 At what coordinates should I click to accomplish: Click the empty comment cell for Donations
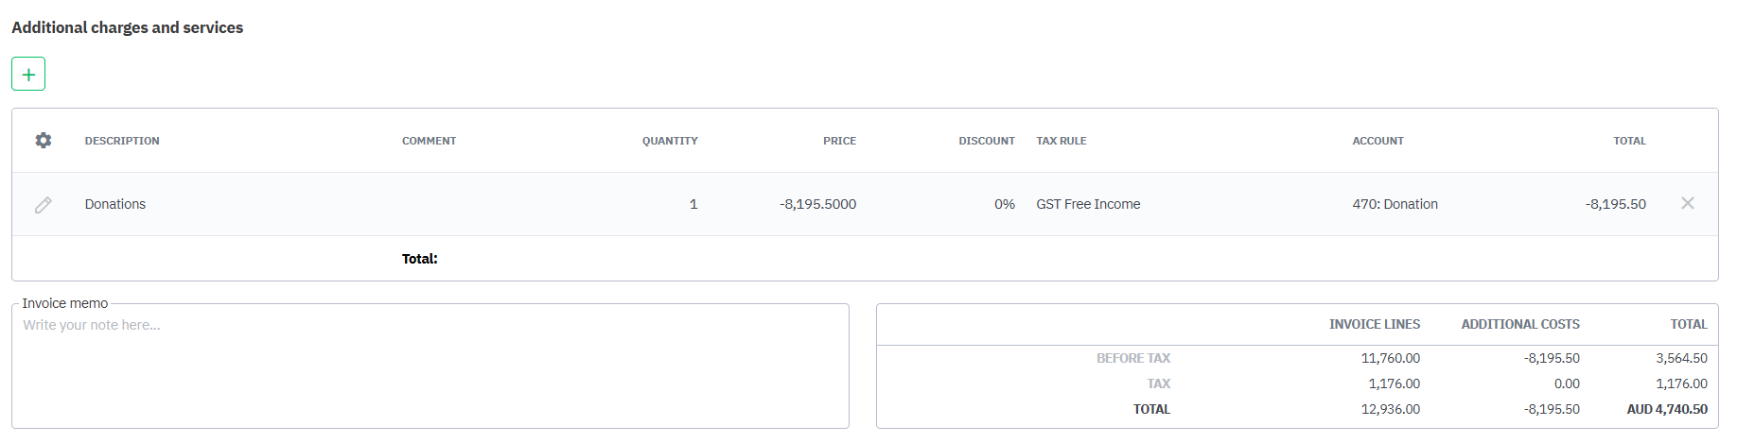(x=492, y=204)
